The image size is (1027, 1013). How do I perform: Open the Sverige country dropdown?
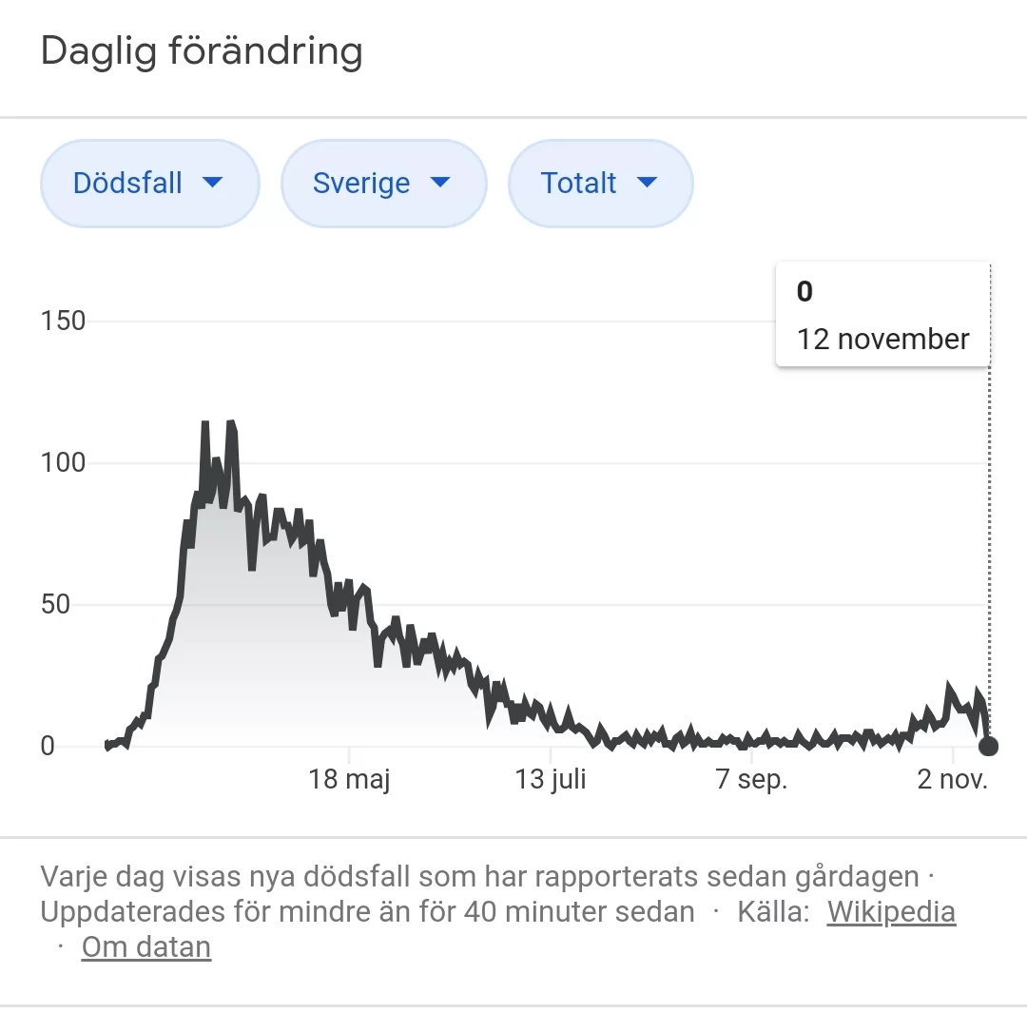point(383,184)
